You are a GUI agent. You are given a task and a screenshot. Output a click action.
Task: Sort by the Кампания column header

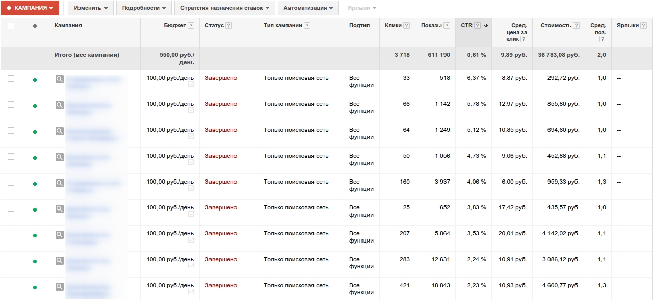68,25
